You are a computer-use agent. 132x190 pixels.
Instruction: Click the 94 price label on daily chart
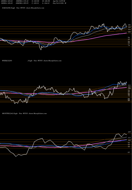pos(129,37)
